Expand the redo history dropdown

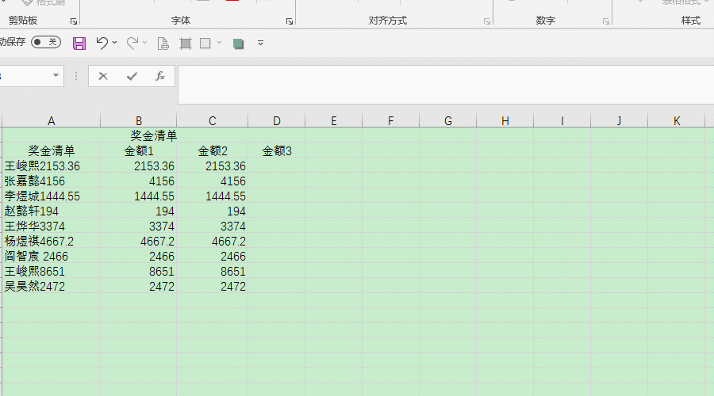pos(145,43)
